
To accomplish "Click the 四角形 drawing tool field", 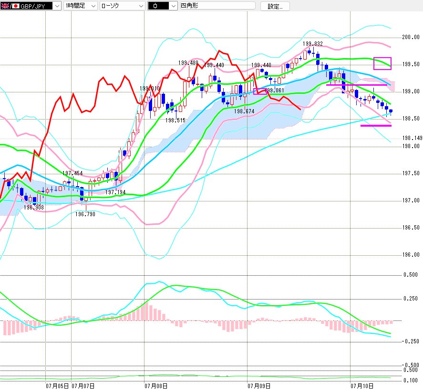I will (x=217, y=6).
